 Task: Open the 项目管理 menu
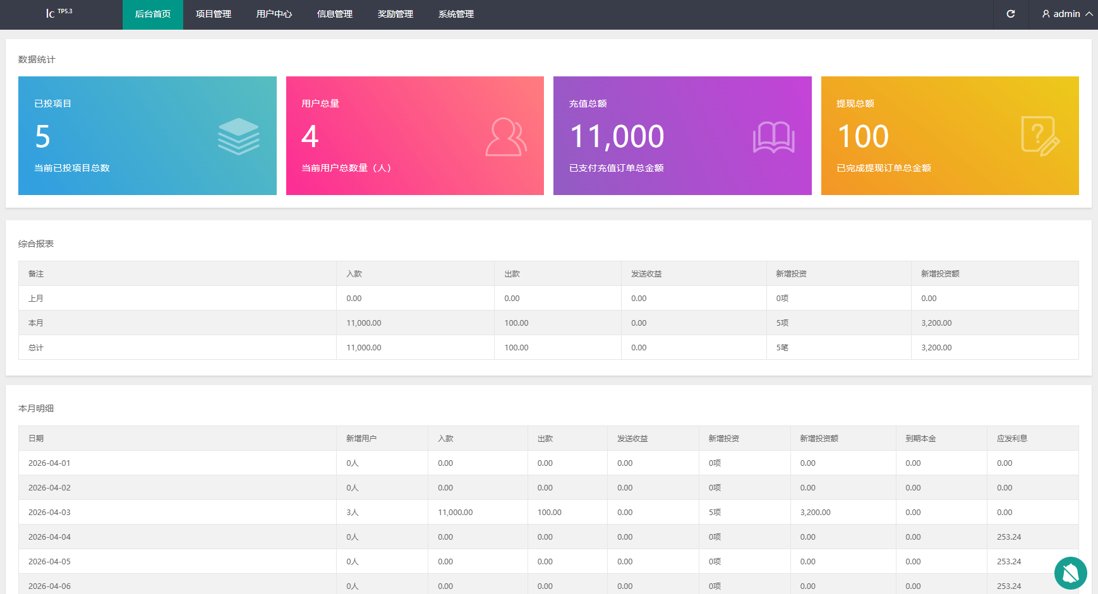point(214,14)
